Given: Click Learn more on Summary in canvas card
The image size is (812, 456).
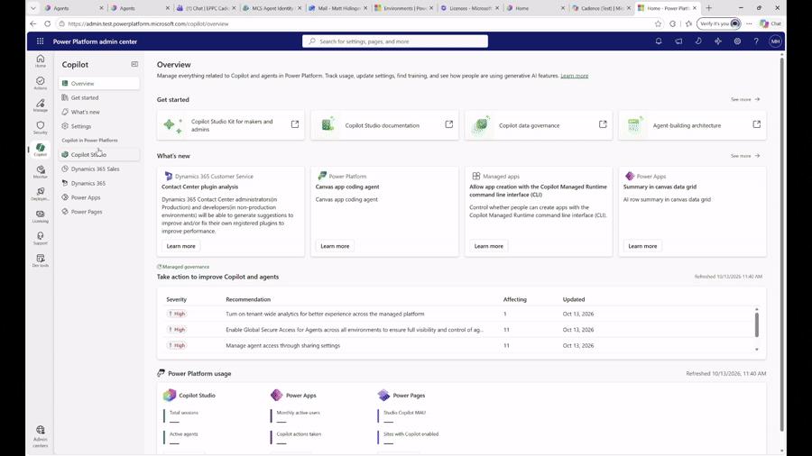Looking at the screenshot, I should coord(642,246).
